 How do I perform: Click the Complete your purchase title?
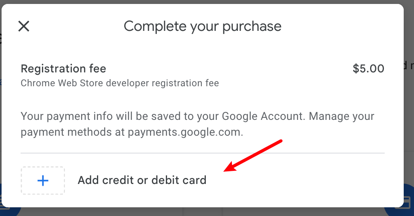click(x=203, y=27)
